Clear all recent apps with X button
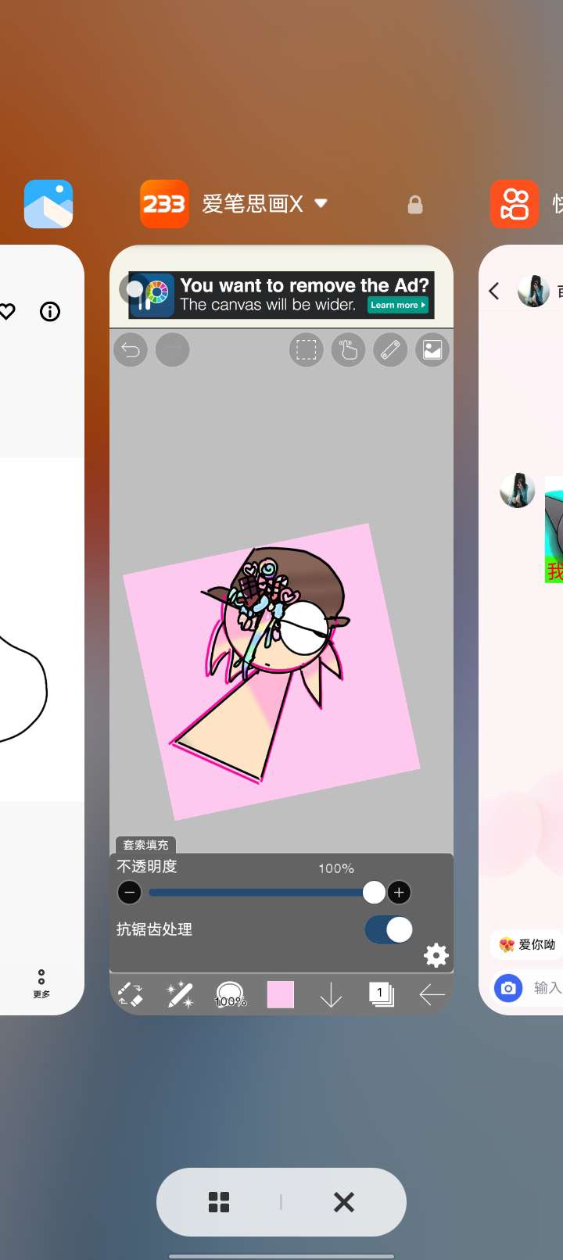This screenshot has height=1260, width=563. 344,1202
